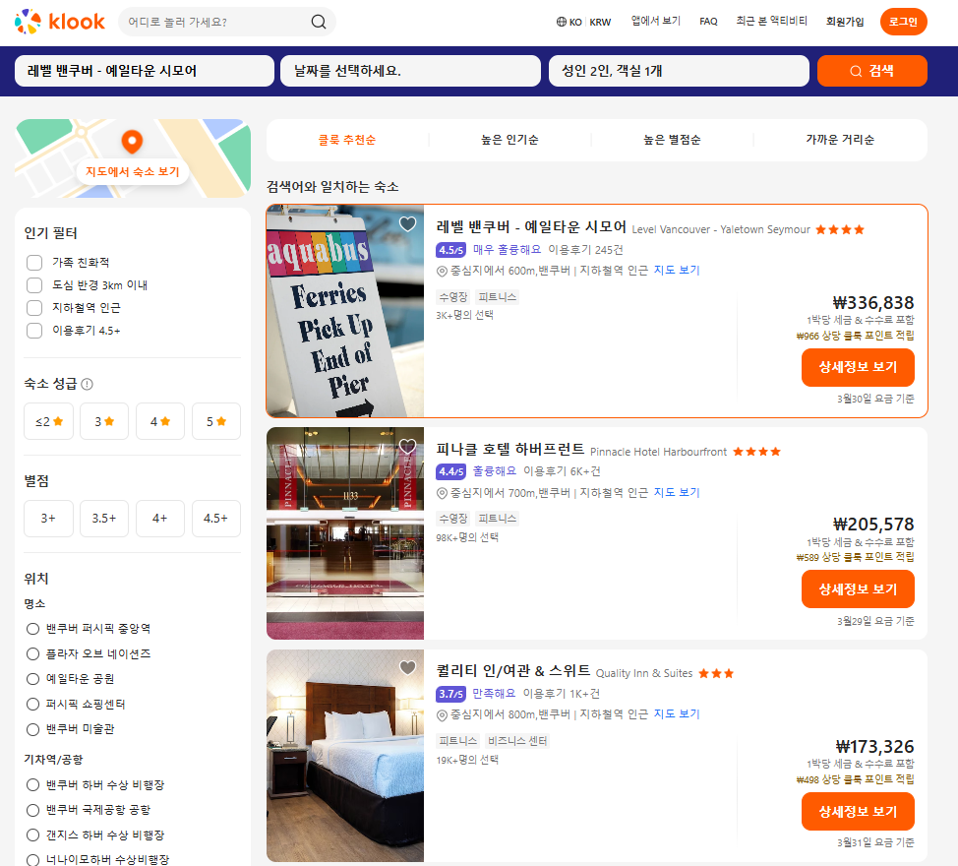Open the Pinnacle Hotel entrance photo
This screenshot has height=866, width=958.
(x=345, y=533)
